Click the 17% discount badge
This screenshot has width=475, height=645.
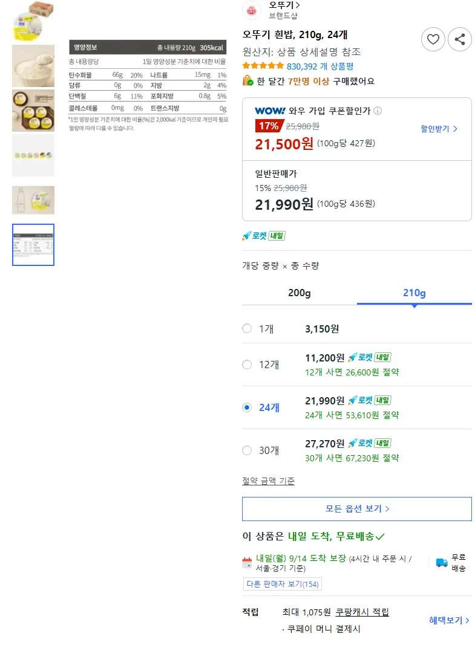pyautogui.click(x=269, y=126)
